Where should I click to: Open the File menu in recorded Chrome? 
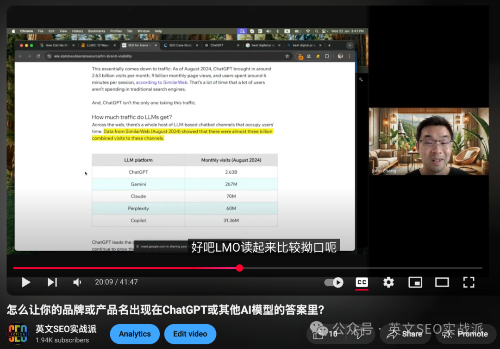click(x=40, y=32)
